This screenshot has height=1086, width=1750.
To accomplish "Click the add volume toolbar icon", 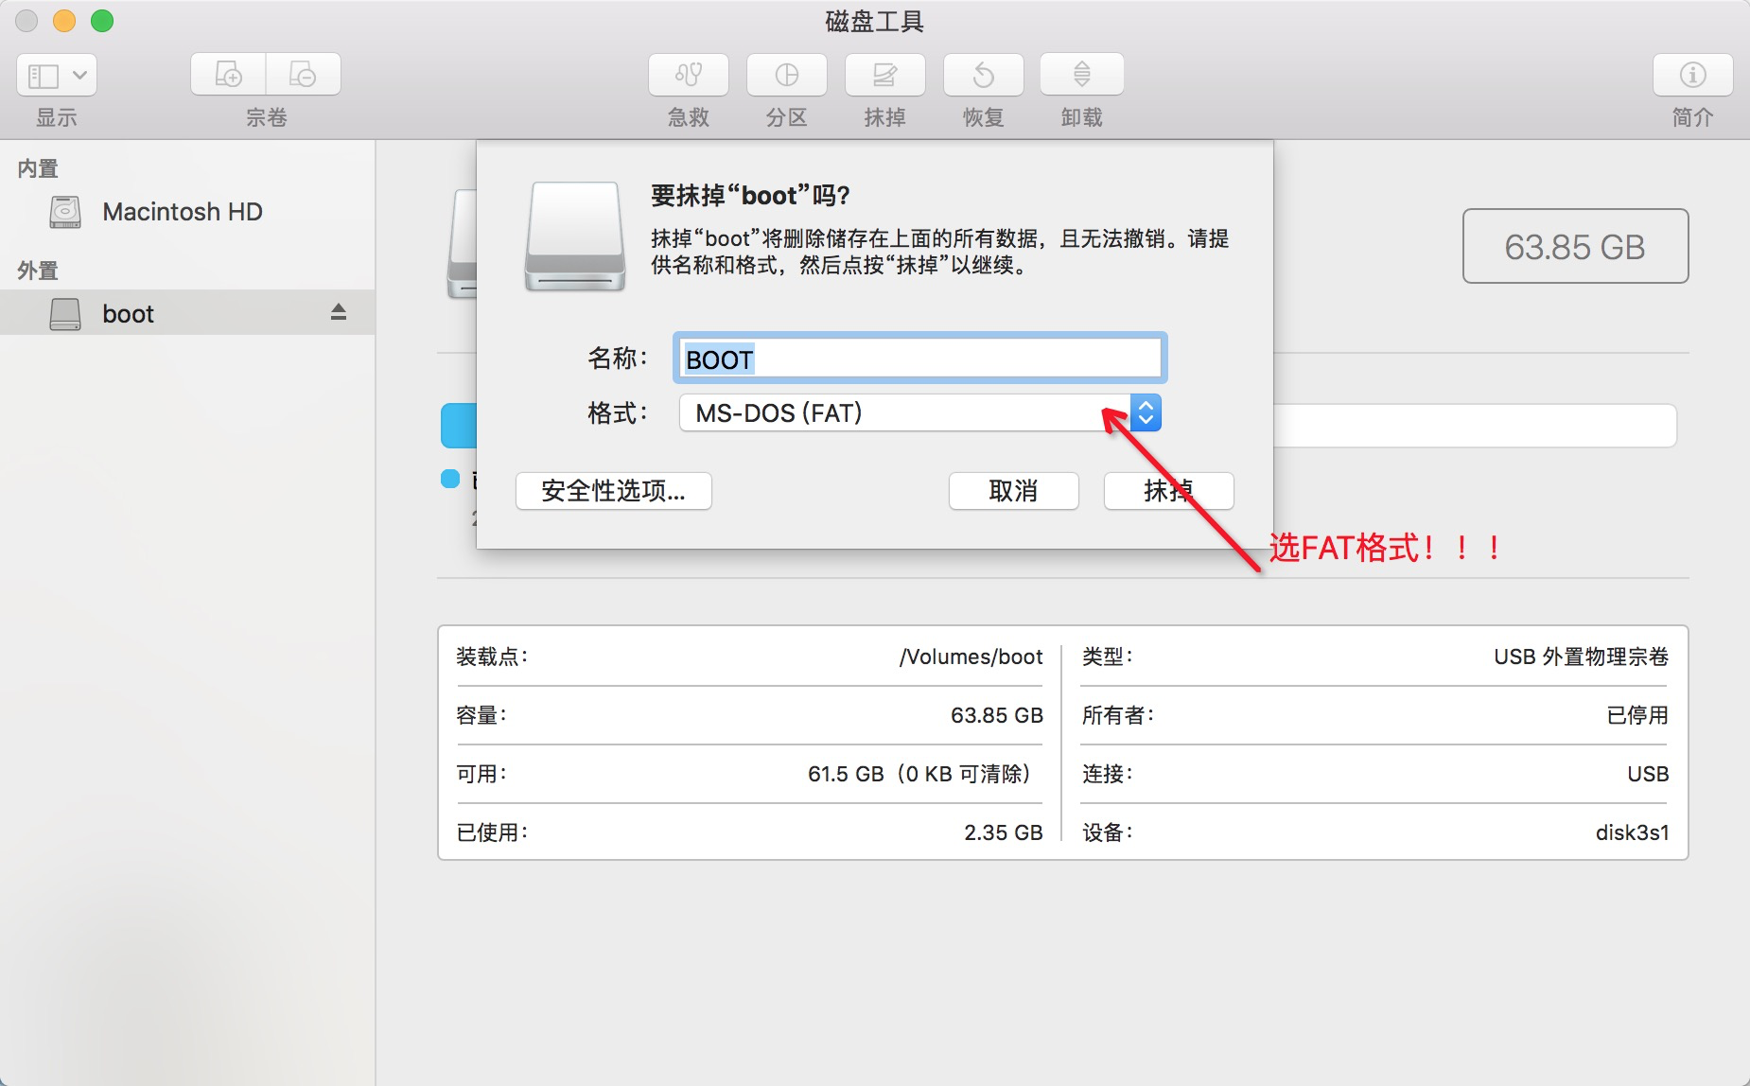I will [x=228, y=75].
